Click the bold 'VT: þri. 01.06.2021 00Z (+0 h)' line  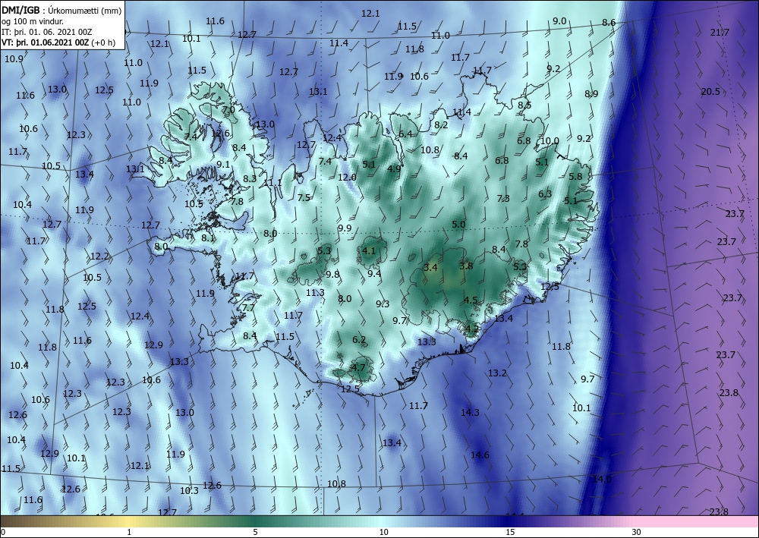[58, 42]
